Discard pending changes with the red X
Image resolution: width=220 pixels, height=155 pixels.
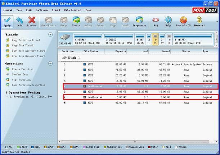32,20
